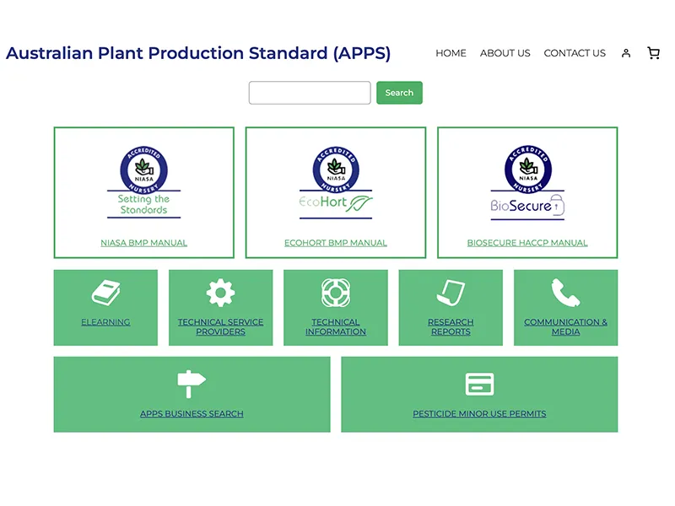This screenshot has height=506, width=675.
Task: Open the EcoHort accredited nursery logo
Action: pos(336,182)
